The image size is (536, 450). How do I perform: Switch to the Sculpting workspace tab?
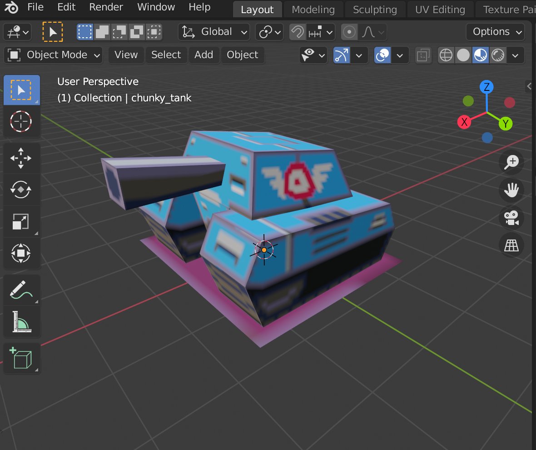[x=375, y=10]
